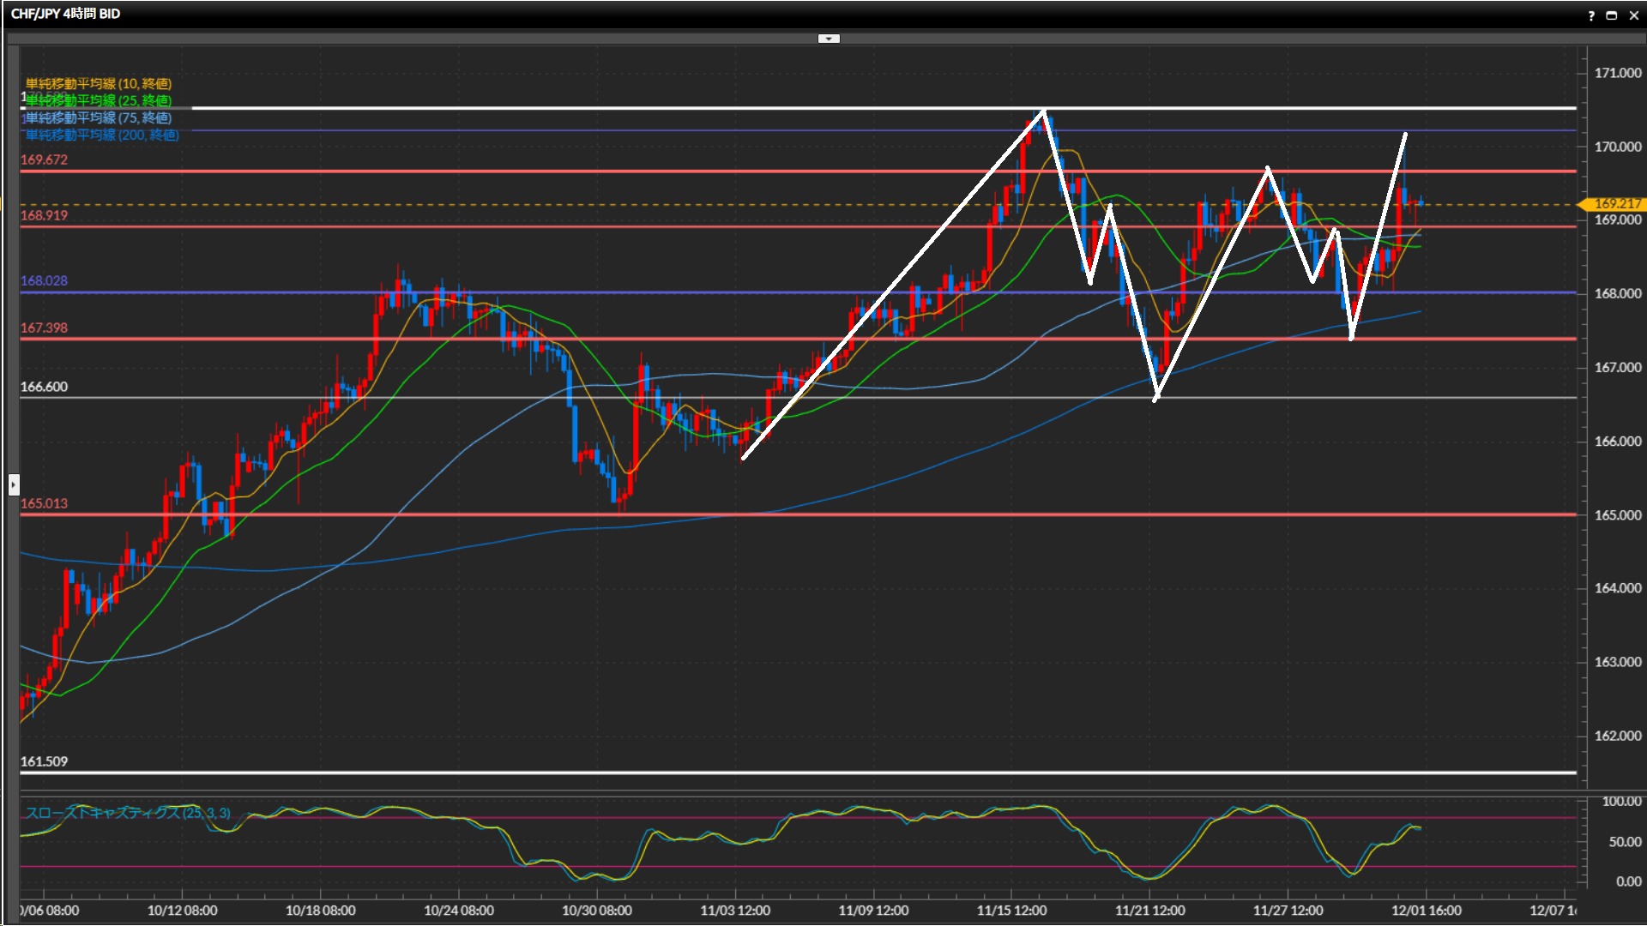1647x926 pixels.
Task: Maximize the CHF/JPY chart window
Action: [1611, 15]
